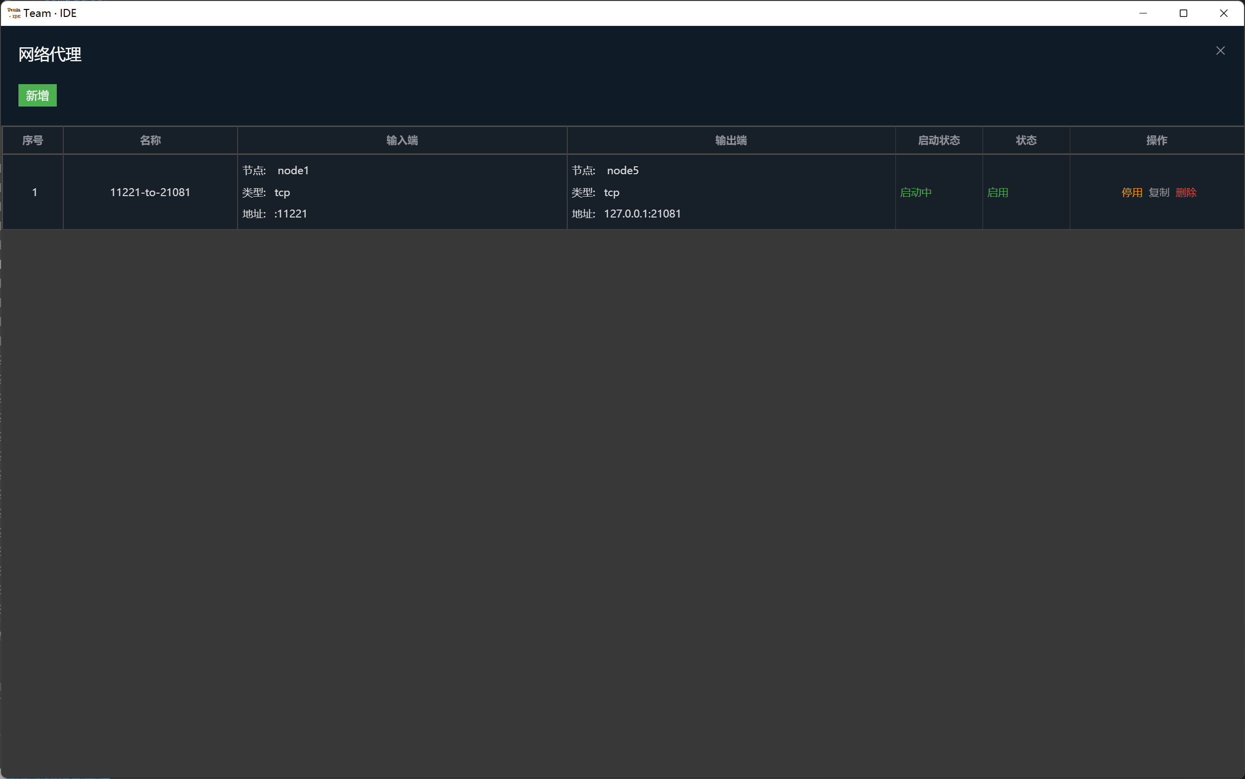Close the Team IDE window
Image resolution: width=1245 pixels, height=779 pixels.
tap(1224, 13)
